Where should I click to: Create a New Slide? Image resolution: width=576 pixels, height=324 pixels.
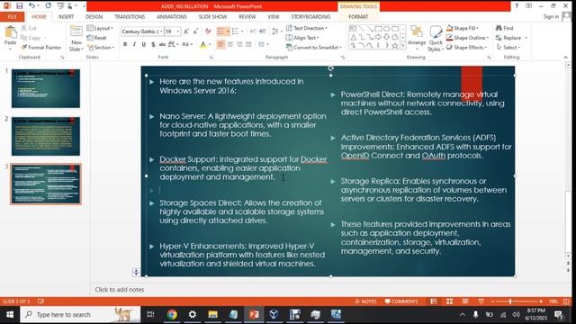(76, 39)
